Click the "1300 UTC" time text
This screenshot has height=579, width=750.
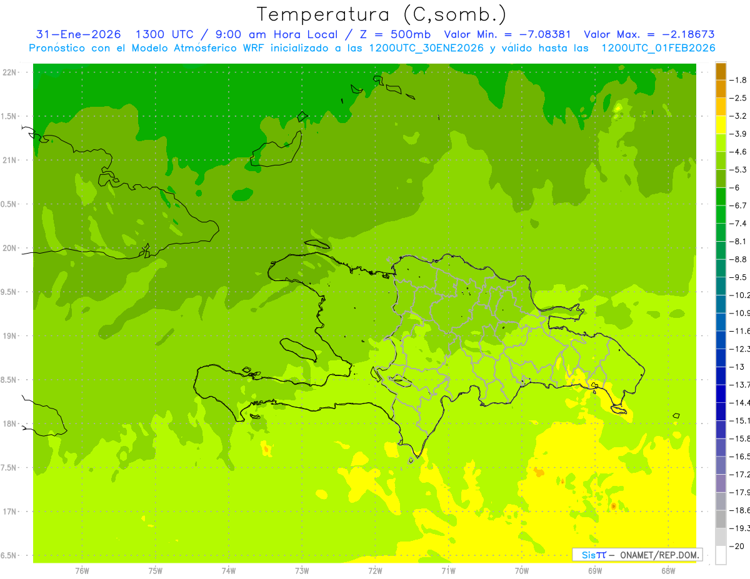(x=165, y=34)
